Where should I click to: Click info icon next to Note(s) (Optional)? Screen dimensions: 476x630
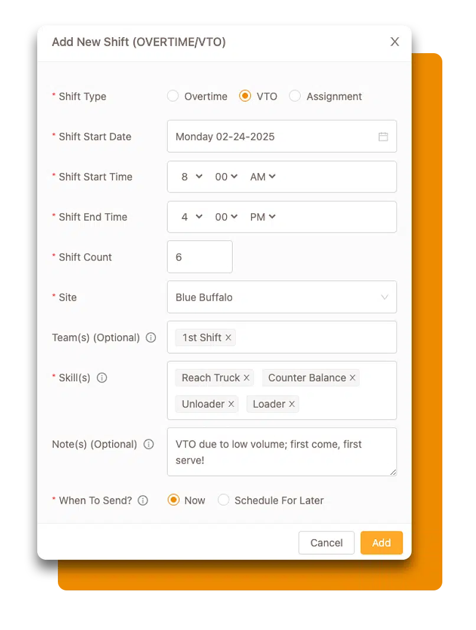coord(149,444)
